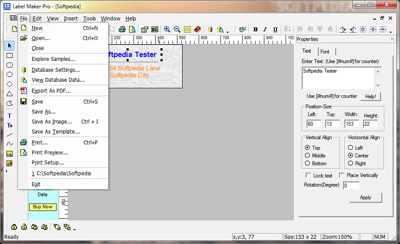
Task: Expand the bottom toolbar overflow arrow
Action: pos(74,230)
